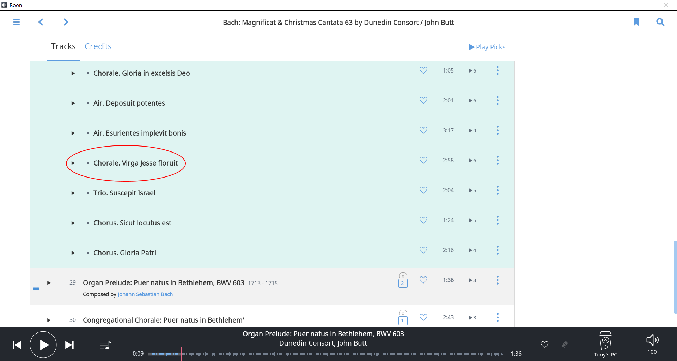Screen dimensions: 677x361
Task: Open search with magnifier icon
Action: [660, 22]
